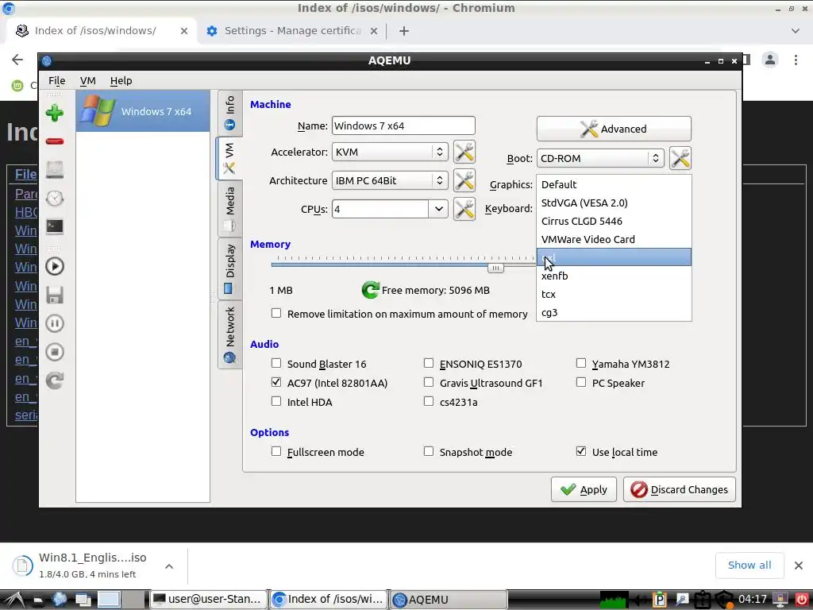813x610 pixels.
Task: Click the power icon in system tray
Action: (x=801, y=599)
